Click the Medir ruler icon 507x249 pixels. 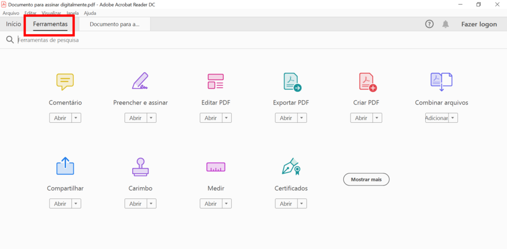pyautogui.click(x=215, y=168)
